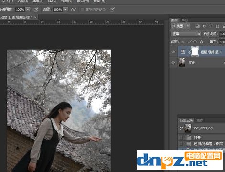Hide the 背景 layer
The width and height of the screenshot is (225, 172).
[x=173, y=63]
